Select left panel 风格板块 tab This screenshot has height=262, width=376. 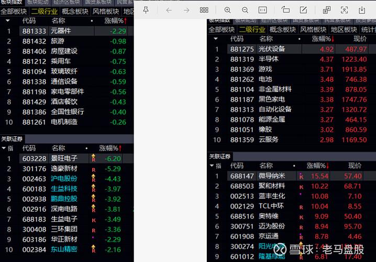106,12
